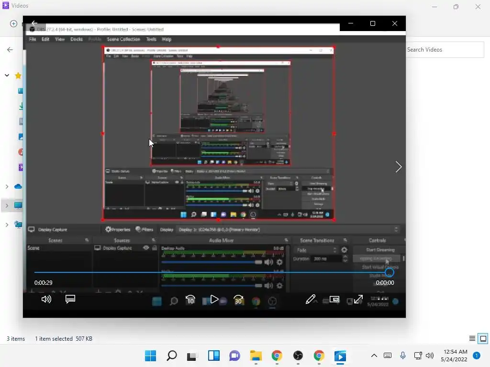
Task: Switch to mini view mode
Action: tap(334, 299)
